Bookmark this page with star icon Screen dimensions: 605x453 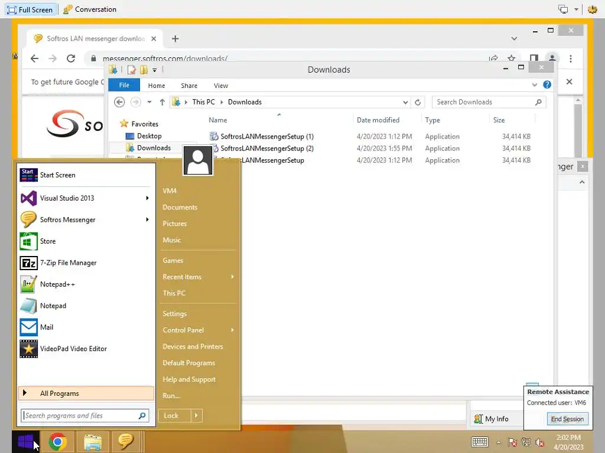coord(512,58)
